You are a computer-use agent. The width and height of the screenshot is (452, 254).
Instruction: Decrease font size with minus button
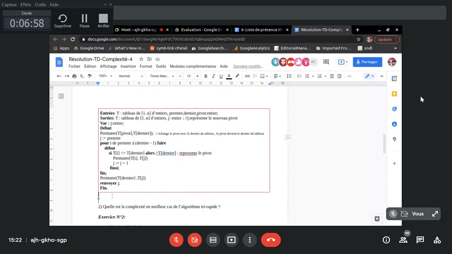pos(180,76)
